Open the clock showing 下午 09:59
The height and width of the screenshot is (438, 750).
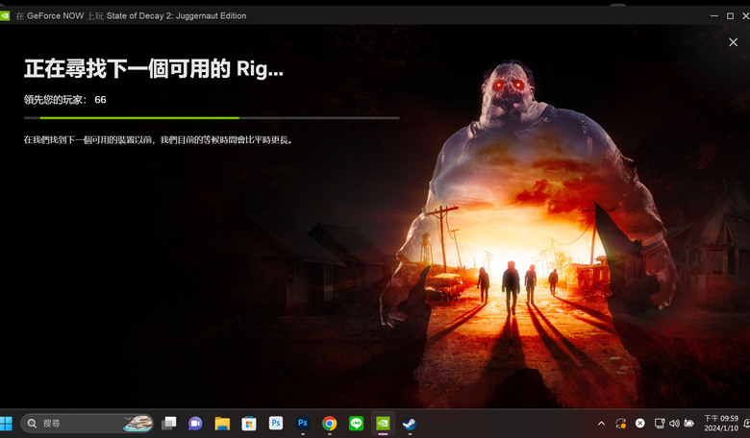(721, 424)
